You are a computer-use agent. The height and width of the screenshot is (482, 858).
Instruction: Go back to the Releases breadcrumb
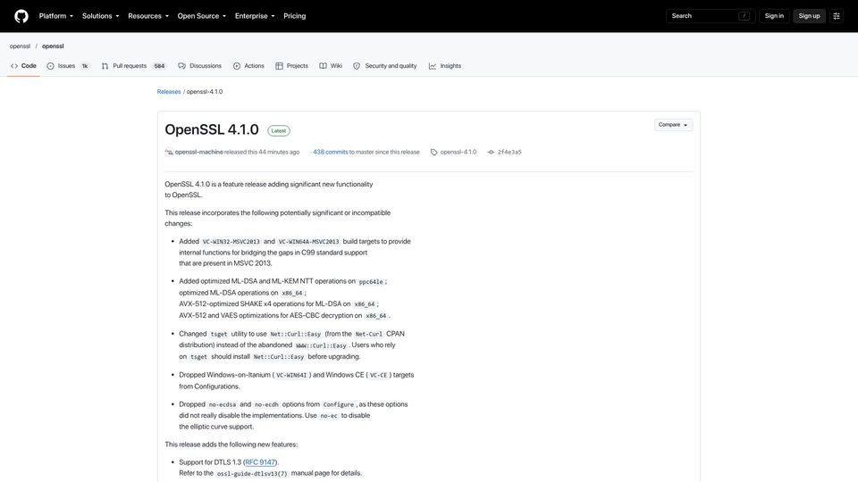point(169,92)
